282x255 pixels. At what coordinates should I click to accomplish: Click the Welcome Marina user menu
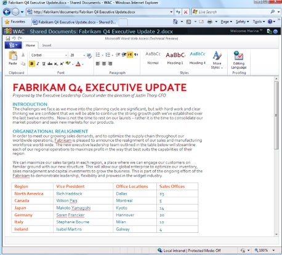246,31
